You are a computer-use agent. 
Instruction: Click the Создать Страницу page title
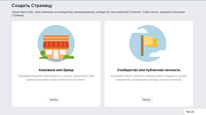click(32, 6)
